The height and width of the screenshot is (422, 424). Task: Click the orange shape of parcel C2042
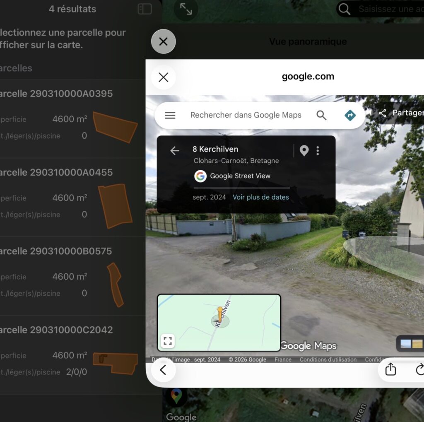pyautogui.click(x=115, y=364)
